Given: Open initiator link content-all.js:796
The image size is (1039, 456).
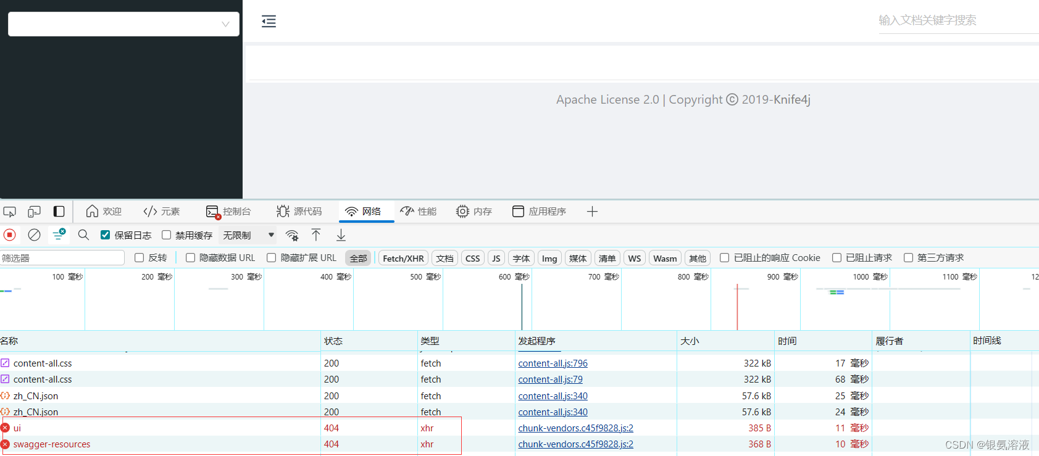Looking at the screenshot, I should coord(553,363).
